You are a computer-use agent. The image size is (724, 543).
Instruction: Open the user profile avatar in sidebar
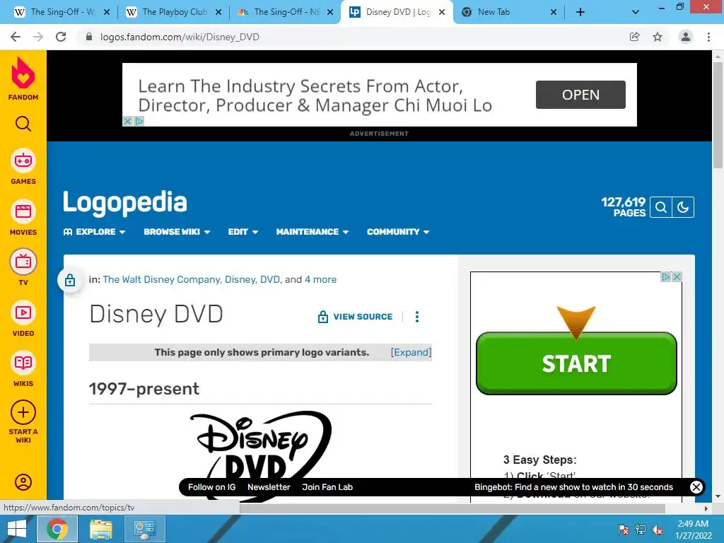click(23, 482)
